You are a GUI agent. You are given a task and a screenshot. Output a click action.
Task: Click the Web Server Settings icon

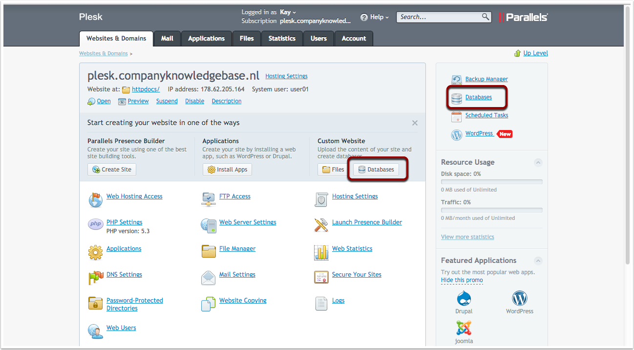tap(209, 225)
